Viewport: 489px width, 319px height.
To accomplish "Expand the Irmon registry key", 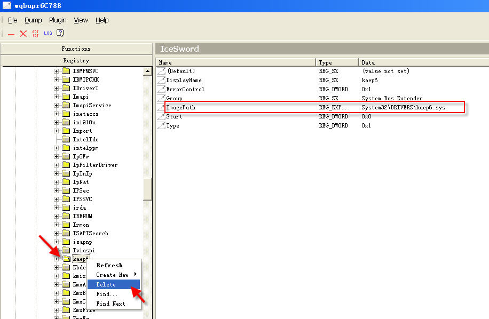I will pyautogui.click(x=56, y=225).
